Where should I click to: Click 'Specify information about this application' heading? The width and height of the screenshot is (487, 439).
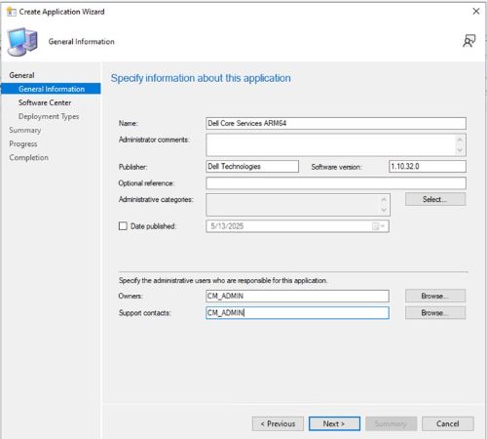tap(201, 78)
